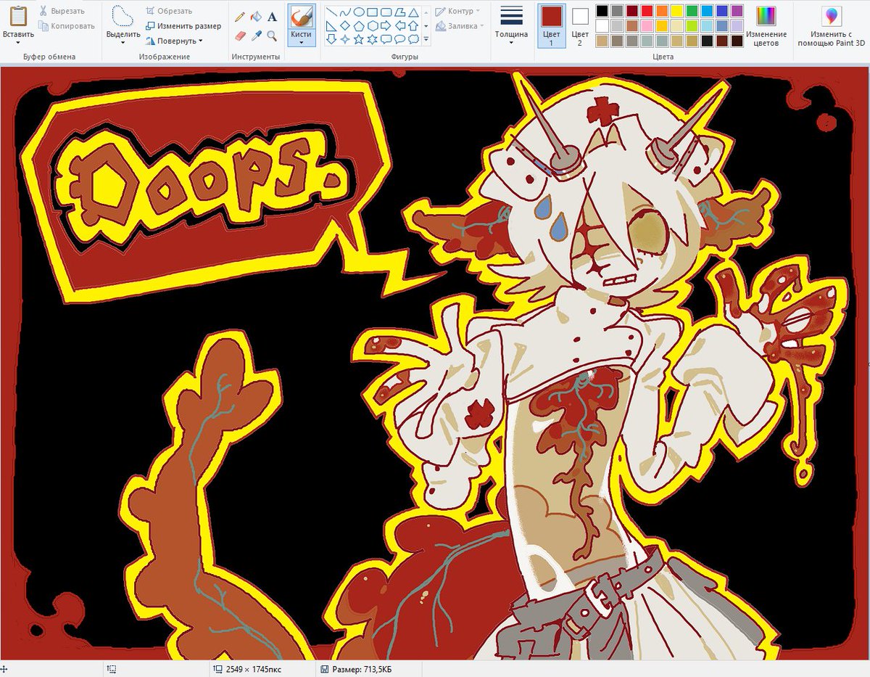Pick the green palette swatch
This screenshot has width=870, height=677.
[x=692, y=11]
